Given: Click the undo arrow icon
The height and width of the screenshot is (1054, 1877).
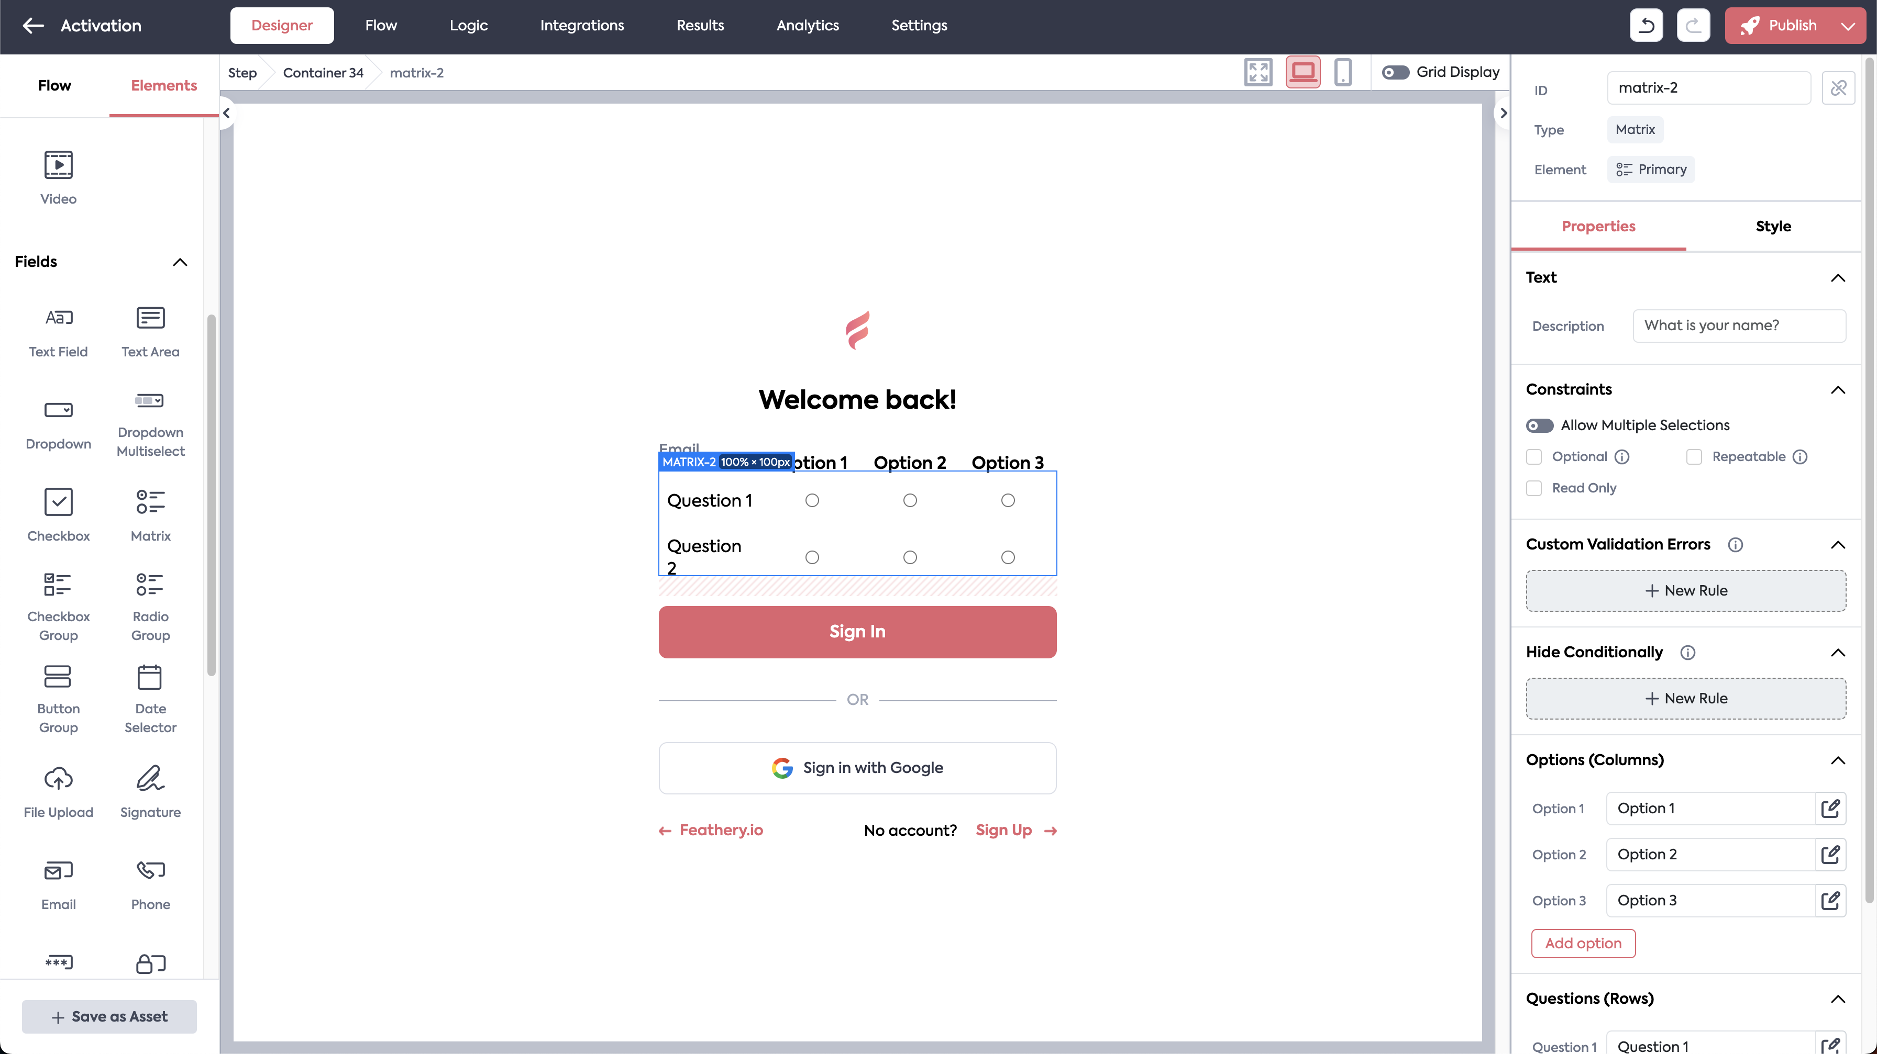Looking at the screenshot, I should pos(1646,26).
